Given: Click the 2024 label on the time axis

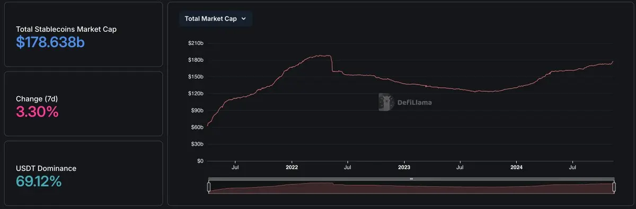Looking at the screenshot, I should 517,168.
